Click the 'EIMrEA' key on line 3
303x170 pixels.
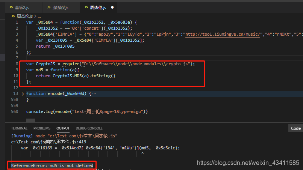point(65,35)
